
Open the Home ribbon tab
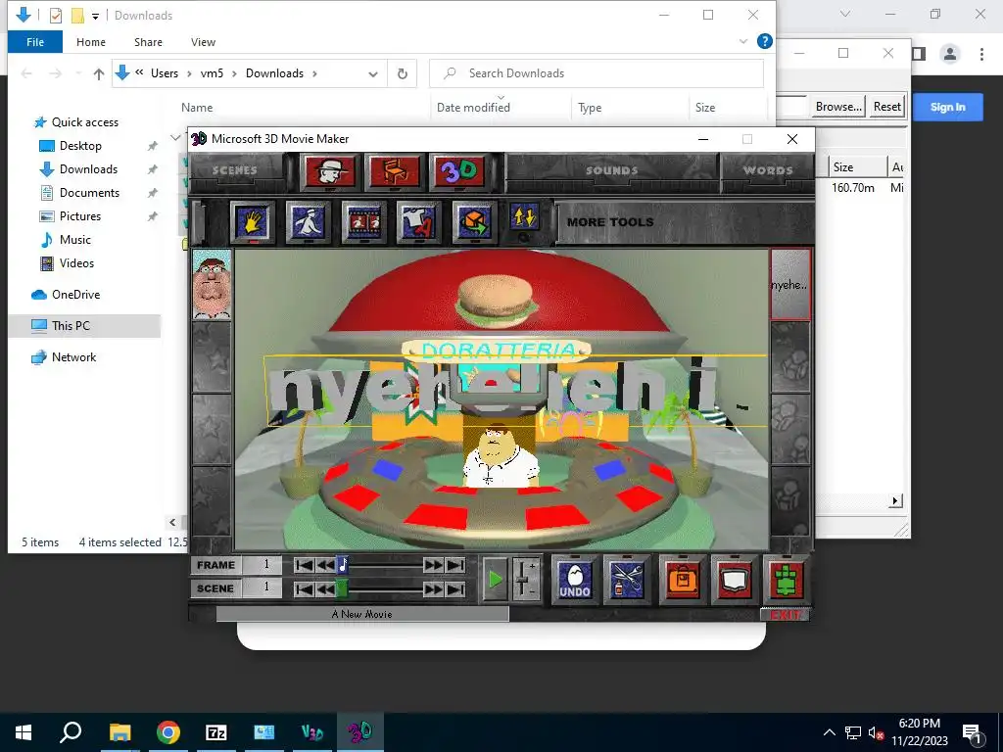point(91,42)
